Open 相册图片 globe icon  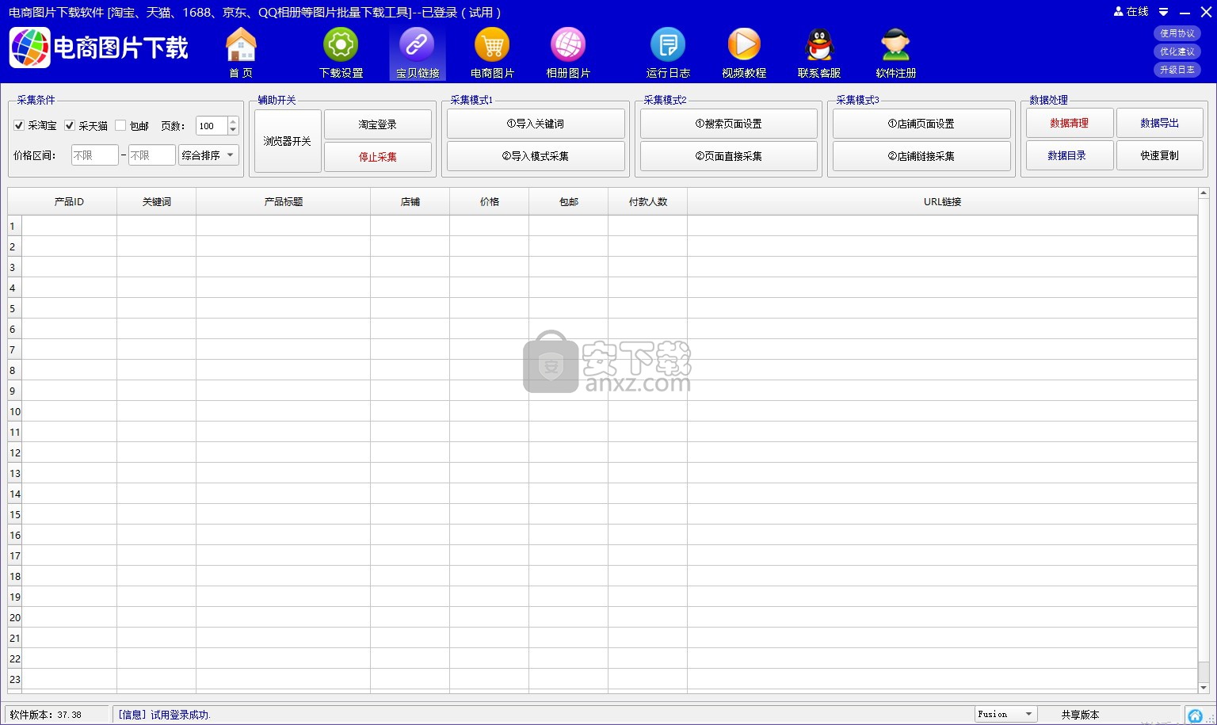[x=568, y=45]
